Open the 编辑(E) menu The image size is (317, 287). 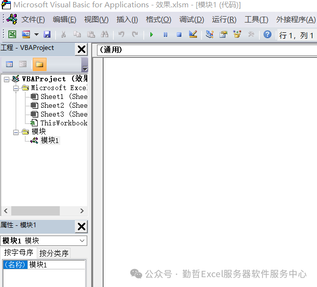click(65, 20)
